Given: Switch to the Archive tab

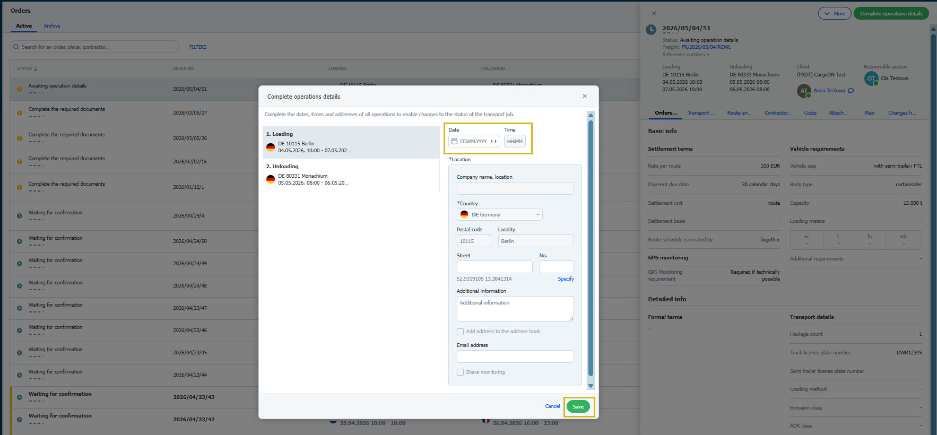Looking at the screenshot, I should tap(52, 26).
